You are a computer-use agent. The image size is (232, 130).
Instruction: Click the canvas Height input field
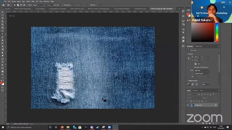click(x=197, y=60)
